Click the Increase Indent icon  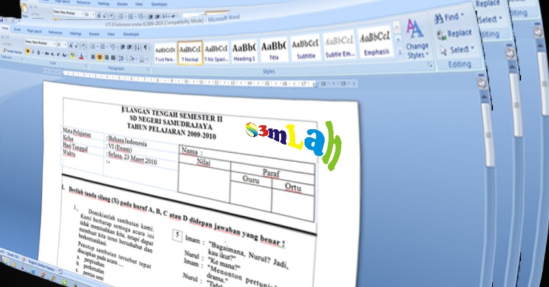[x=129, y=47]
